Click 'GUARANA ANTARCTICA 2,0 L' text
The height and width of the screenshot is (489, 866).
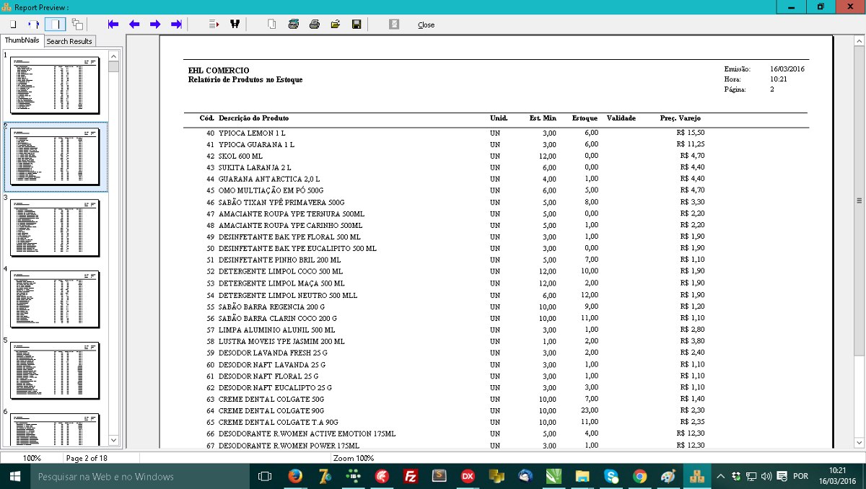[269, 179]
